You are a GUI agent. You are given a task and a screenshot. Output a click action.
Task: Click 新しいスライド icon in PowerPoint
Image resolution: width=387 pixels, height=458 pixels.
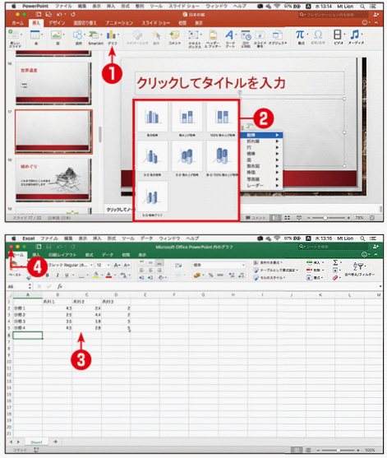coord(14,35)
